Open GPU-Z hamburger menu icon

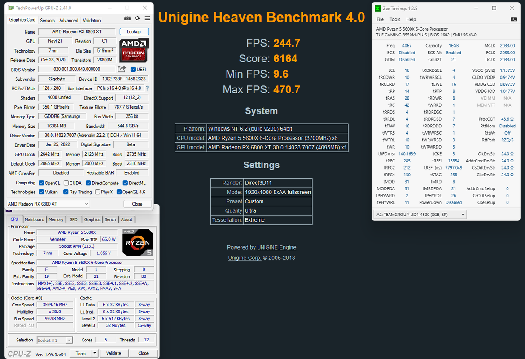click(x=147, y=18)
